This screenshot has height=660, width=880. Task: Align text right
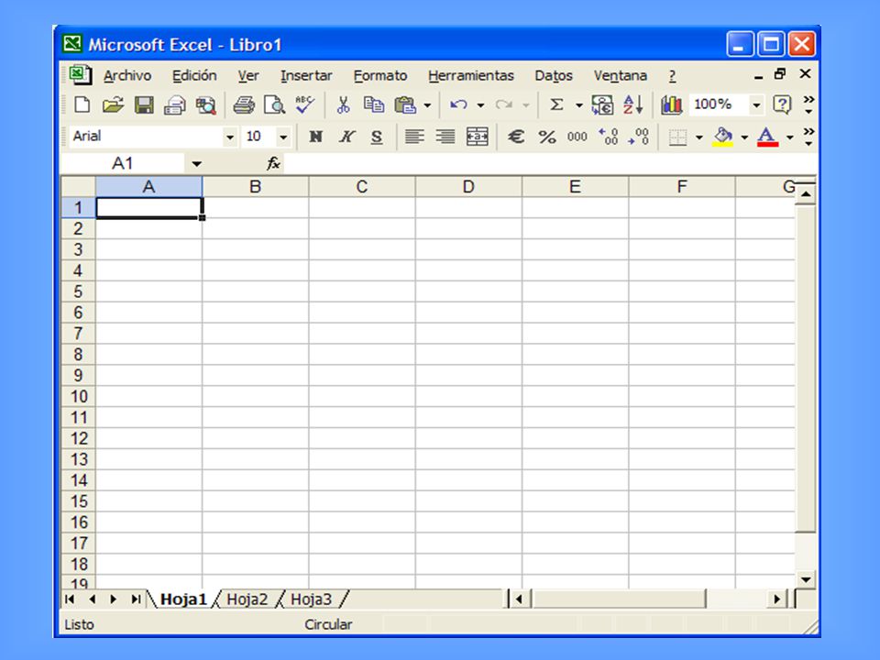[445, 137]
